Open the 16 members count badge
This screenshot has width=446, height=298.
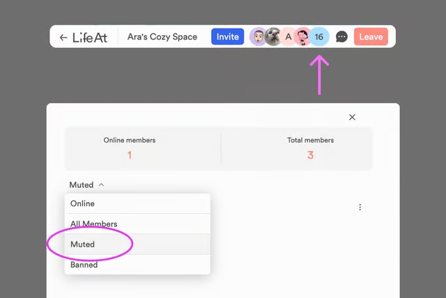coord(319,37)
